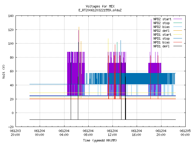This screenshot has height=143, width=191.
Task: Click y-axis tick value 0
Action: coord(13,113)
